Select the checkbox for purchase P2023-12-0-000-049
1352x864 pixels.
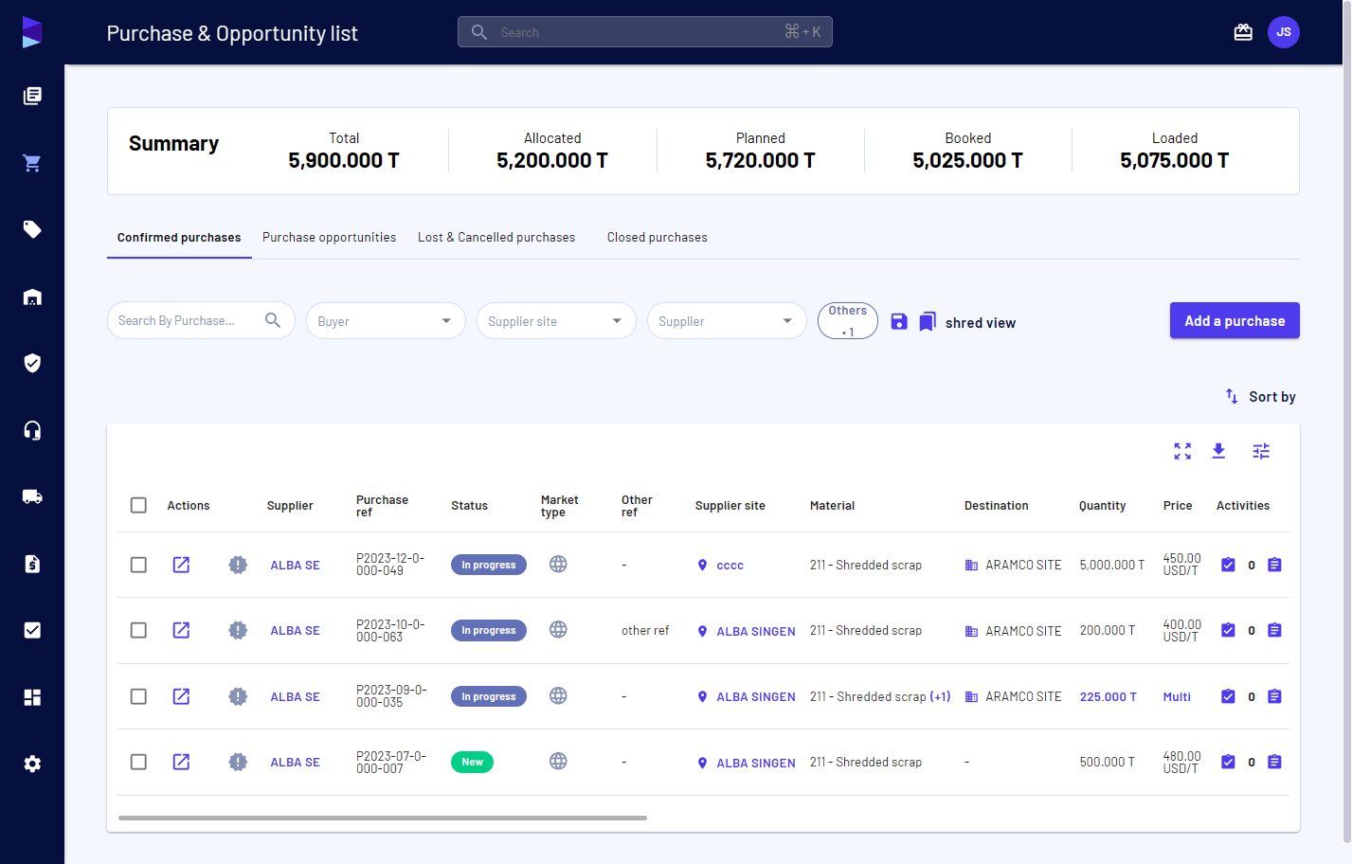[x=138, y=565]
